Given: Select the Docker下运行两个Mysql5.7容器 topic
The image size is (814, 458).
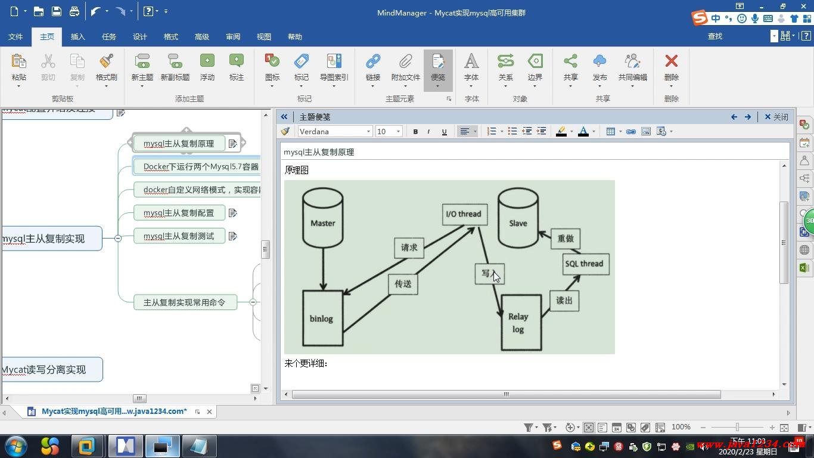Looking at the screenshot, I should tap(197, 166).
